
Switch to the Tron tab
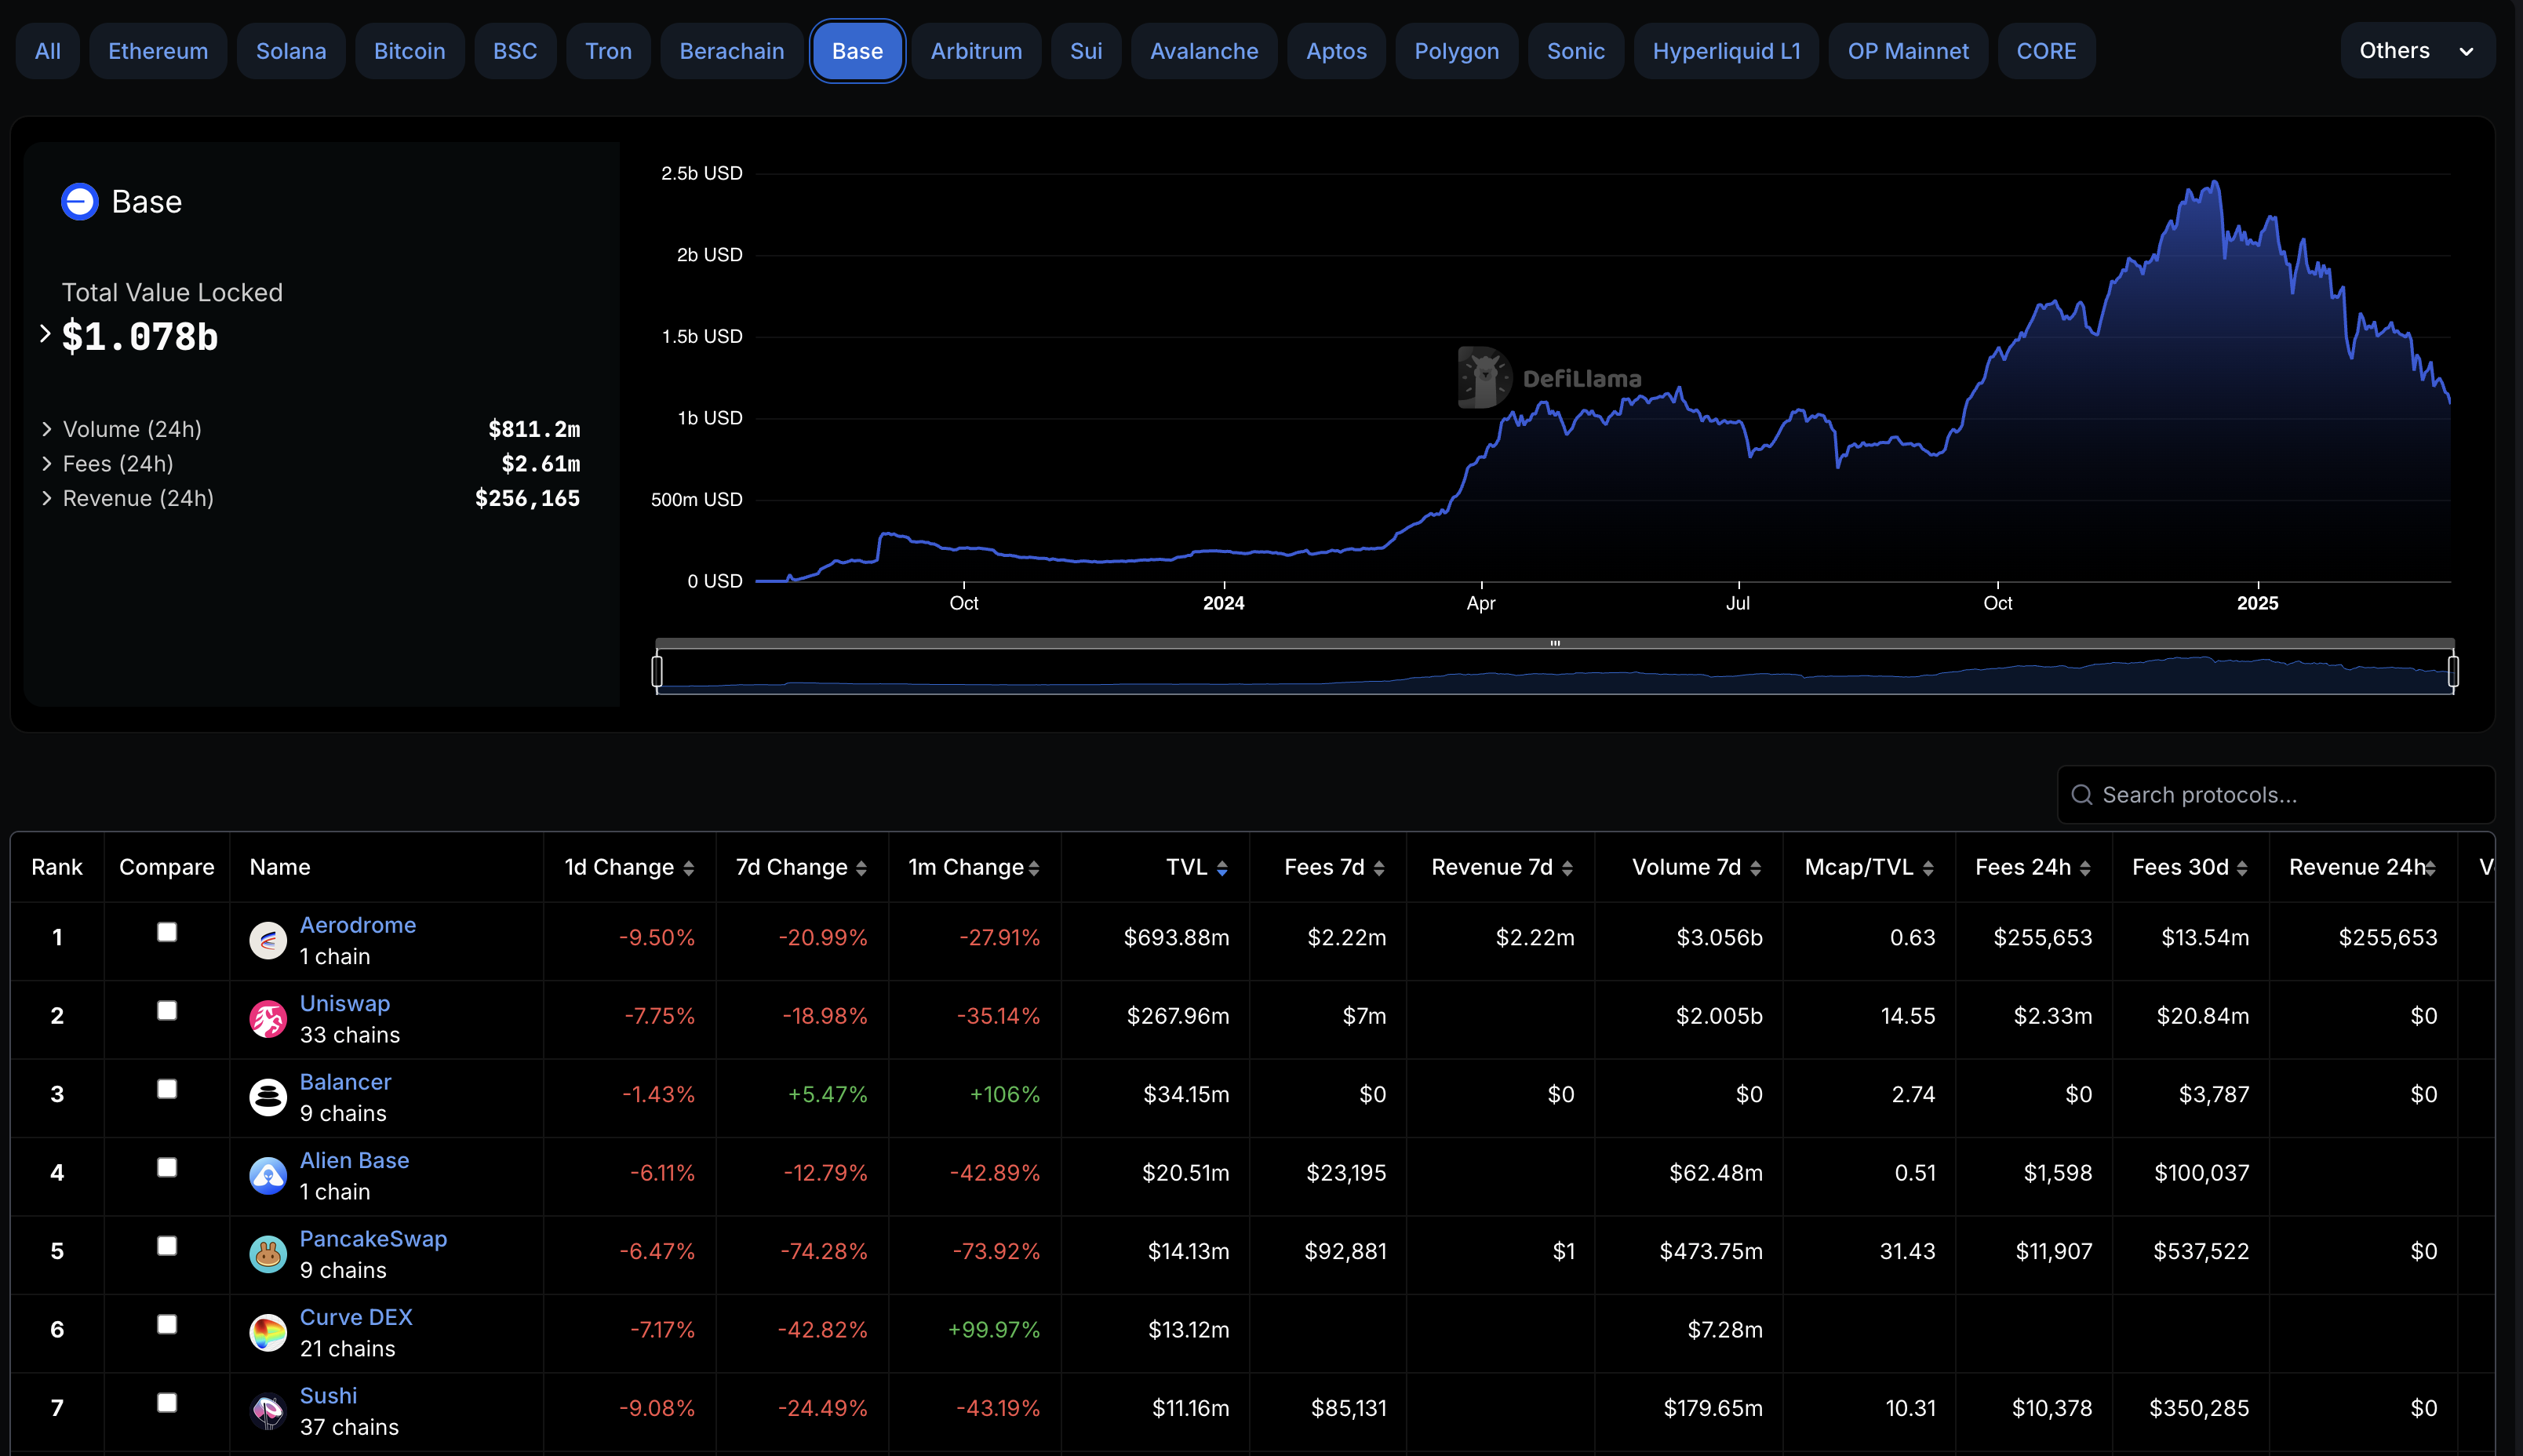608,51
